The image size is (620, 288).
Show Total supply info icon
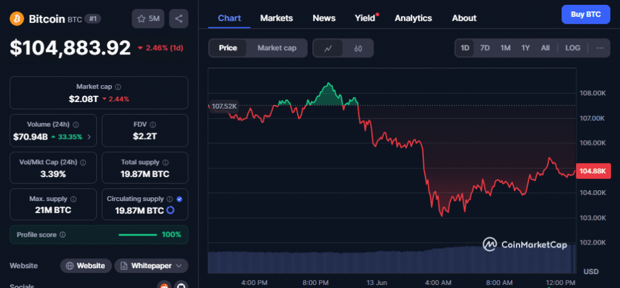pos(165,162)
